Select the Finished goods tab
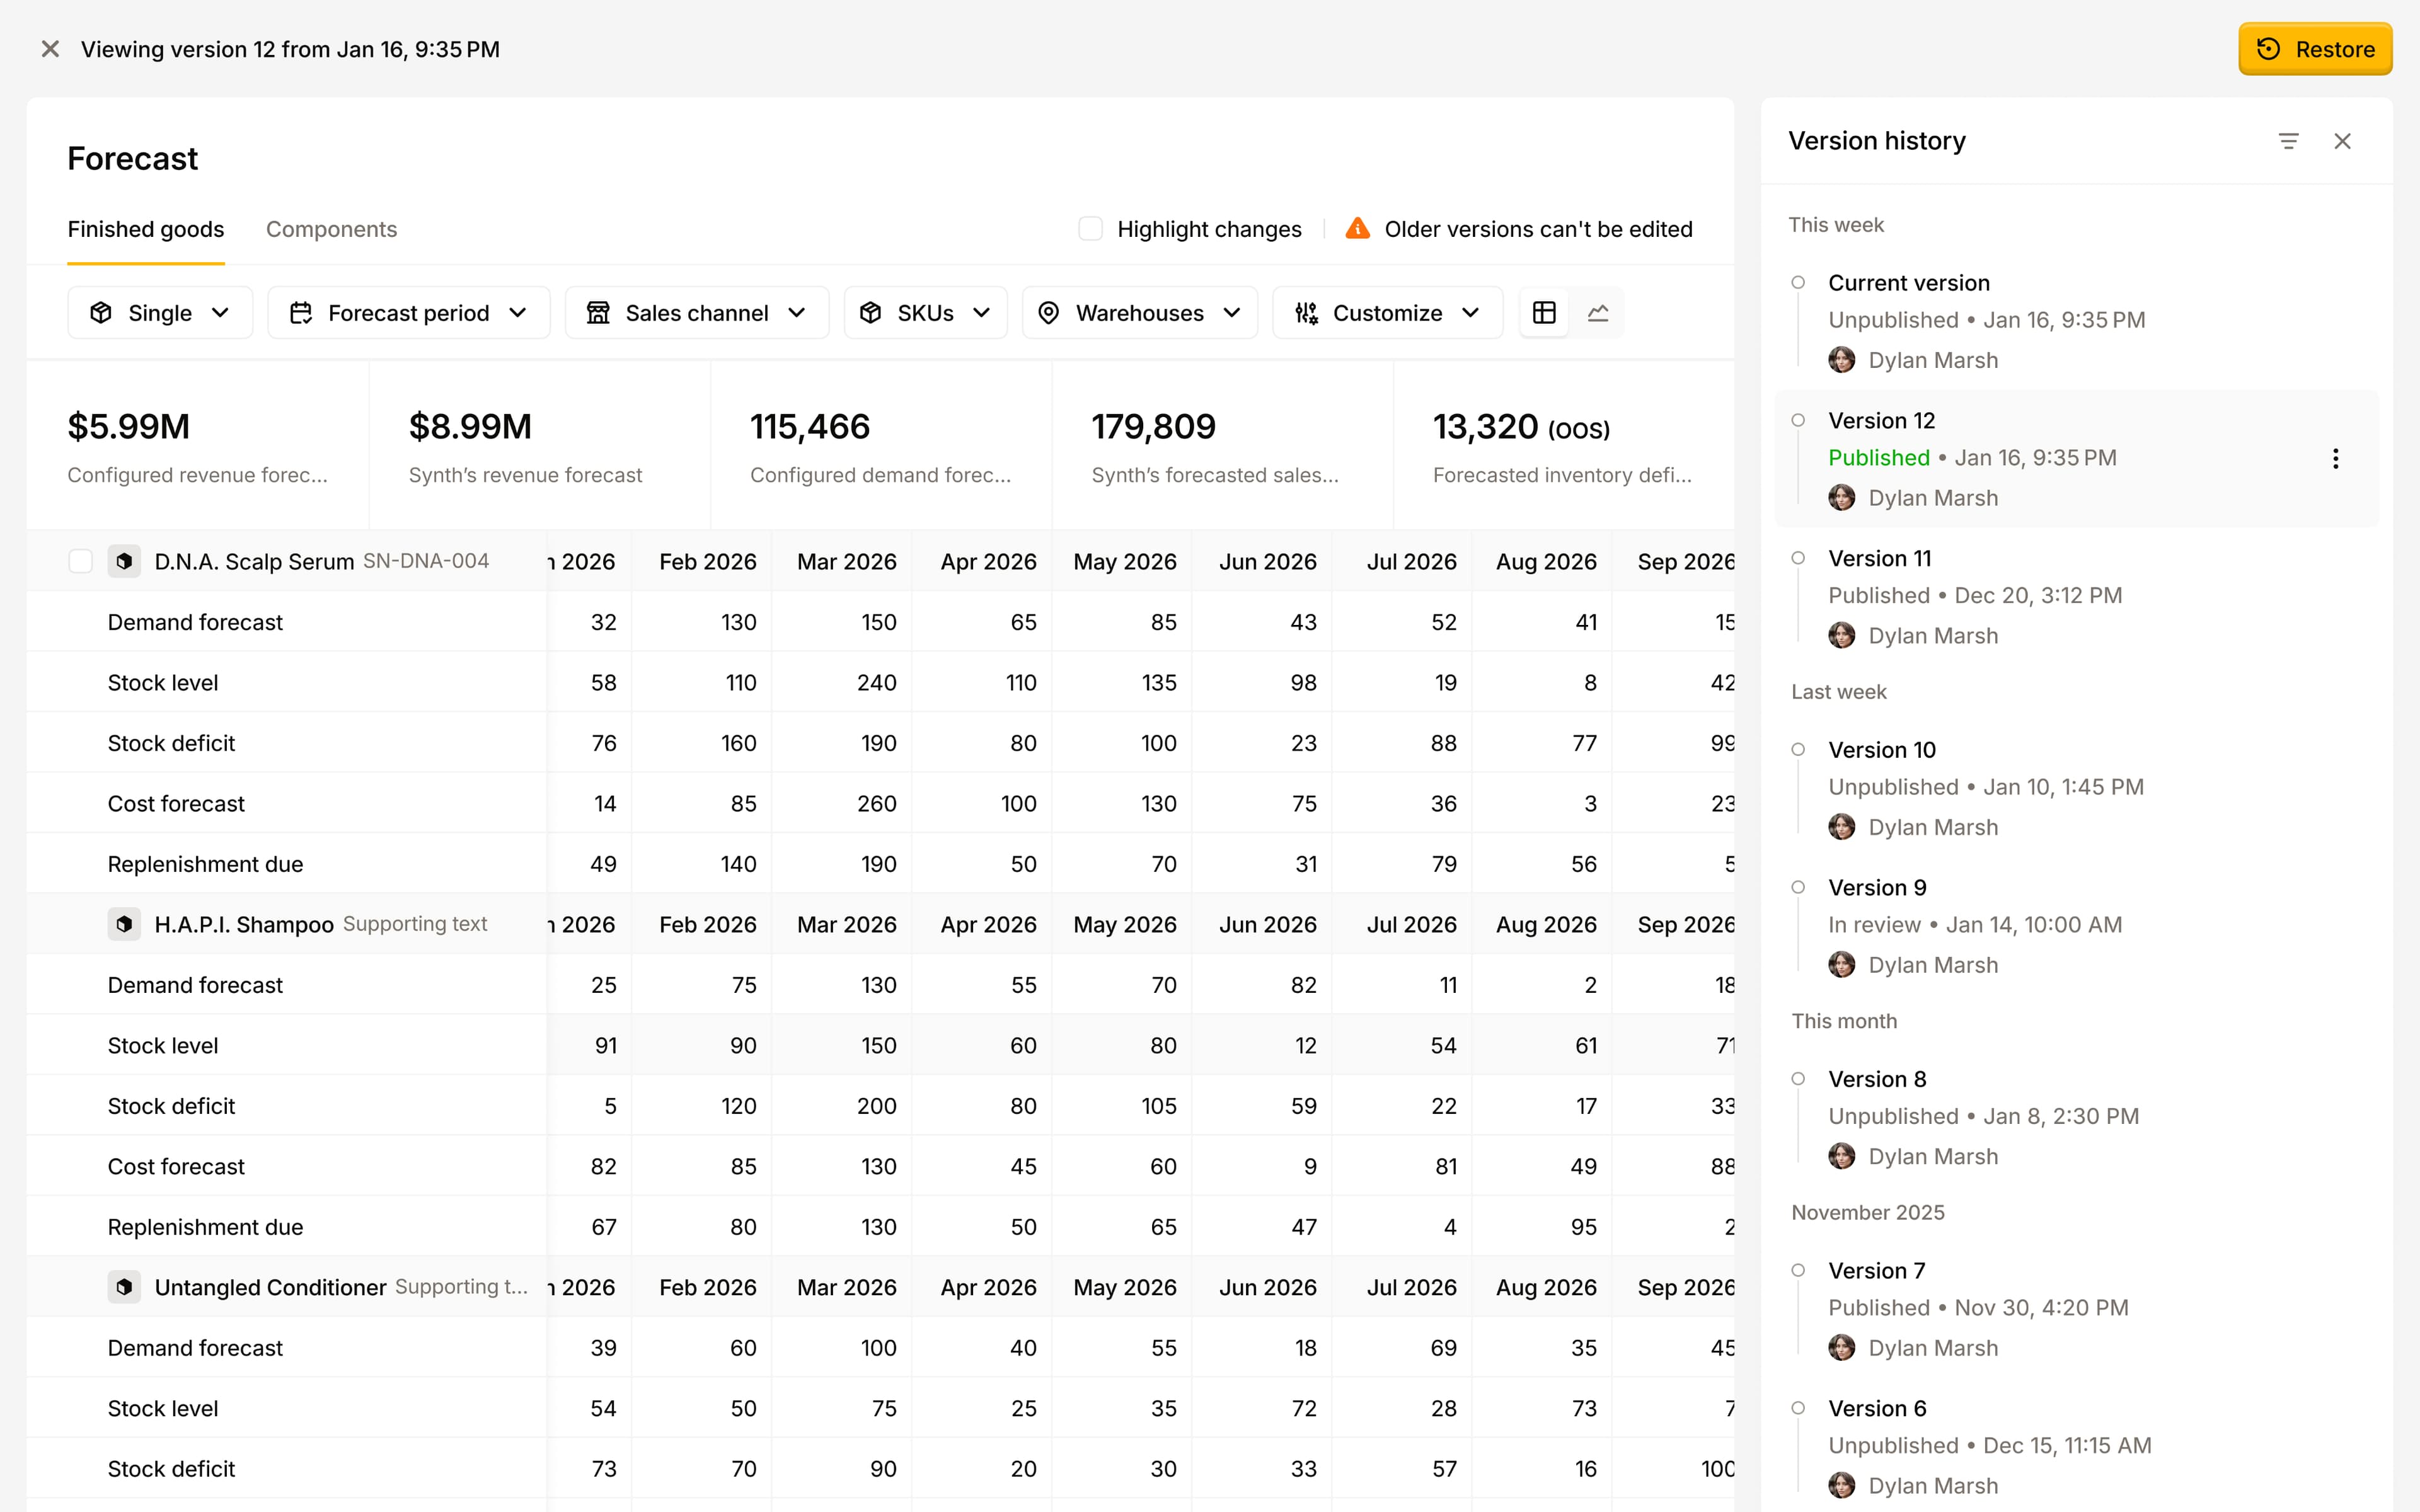Screen dimensions: 2420x1512 pyautogui.click(x=146, y=229)
